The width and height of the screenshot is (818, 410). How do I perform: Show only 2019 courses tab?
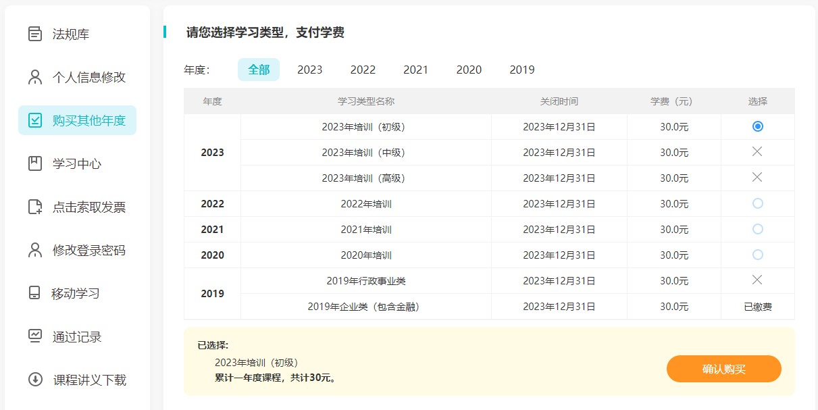tap(522, 70)
